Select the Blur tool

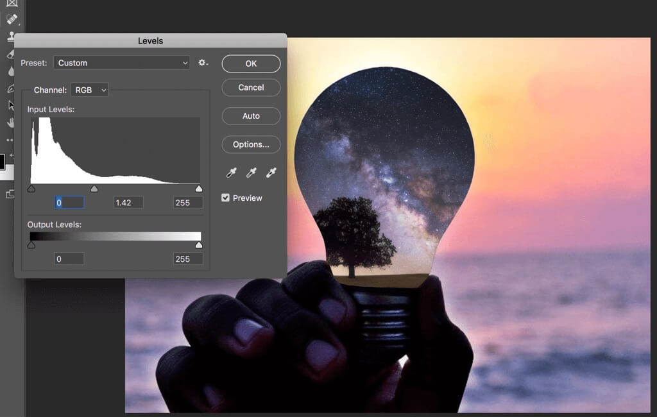pyautogui.click(x=10, y=70)
